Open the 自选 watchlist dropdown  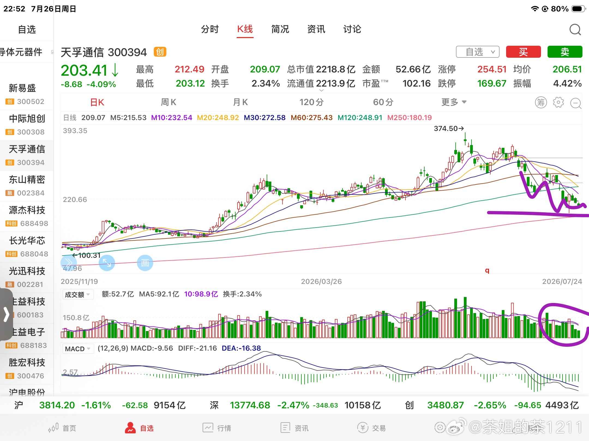477,52
